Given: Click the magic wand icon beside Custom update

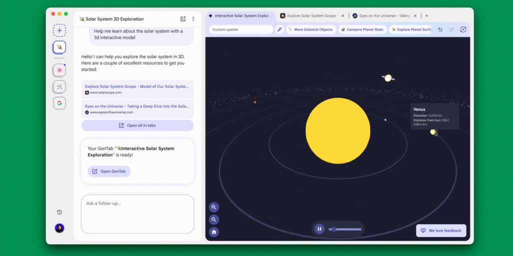Looking at the screenshot, I should [x=280, y=29].
